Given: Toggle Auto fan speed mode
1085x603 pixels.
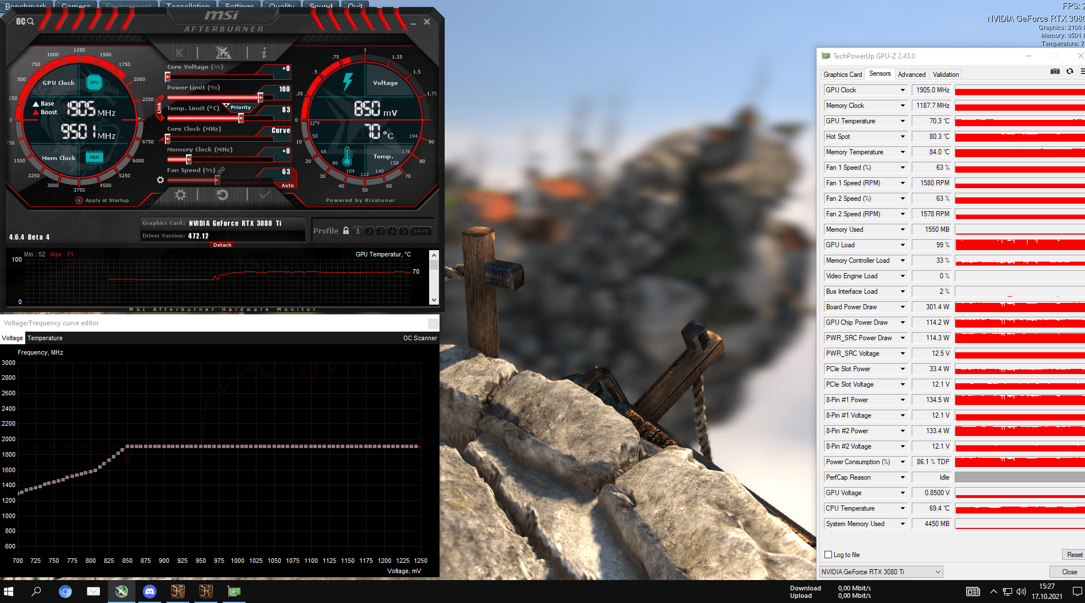Looking at the screenshot, I should (x=287, y=185).
